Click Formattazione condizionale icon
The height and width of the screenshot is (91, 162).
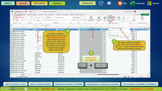click(x=91, y=18)
